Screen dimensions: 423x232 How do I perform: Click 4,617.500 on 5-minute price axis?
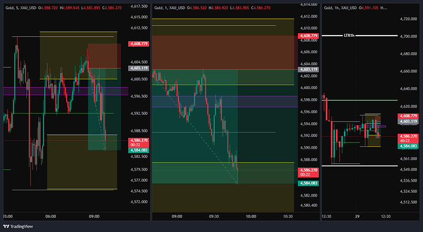coord(139,6)
